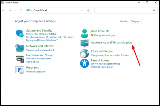Open the Ease of Access icon
Image resolution: width=160 pixels, height=106 pixels.
(85, 63)
